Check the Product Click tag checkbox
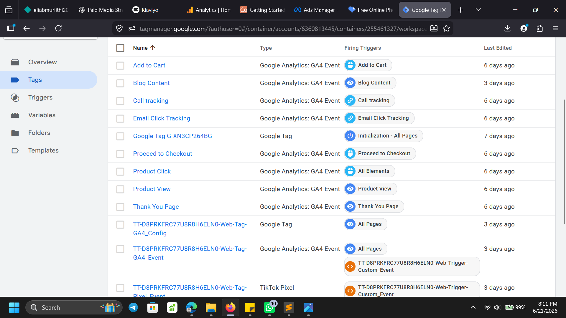The width and height of the screenshot is (566, 318). point(120,172)
